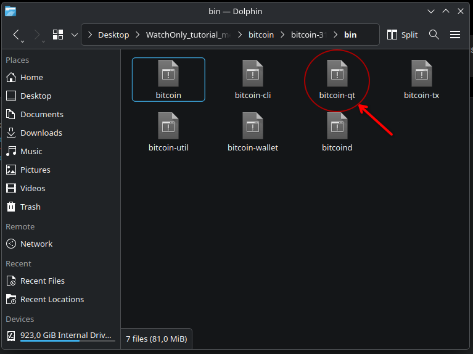Image resolution: width=473 pixels, height=354 pixels.
Task: Open Trash in sidebar
Action: pyautogui.click(x=60, y=207)
